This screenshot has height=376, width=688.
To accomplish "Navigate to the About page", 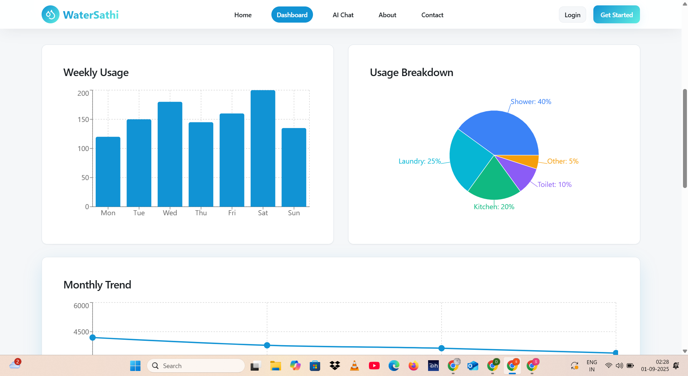I will 387,15.
